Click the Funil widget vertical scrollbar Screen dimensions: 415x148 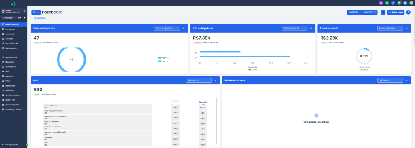(216, 121)
